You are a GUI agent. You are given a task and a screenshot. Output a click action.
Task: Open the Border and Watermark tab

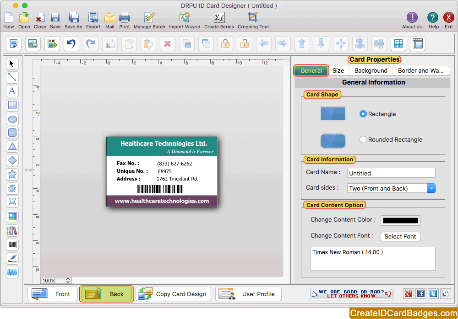click(420, 70)
